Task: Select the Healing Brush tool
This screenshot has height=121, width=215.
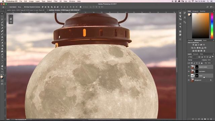Action: click(2, 31)
